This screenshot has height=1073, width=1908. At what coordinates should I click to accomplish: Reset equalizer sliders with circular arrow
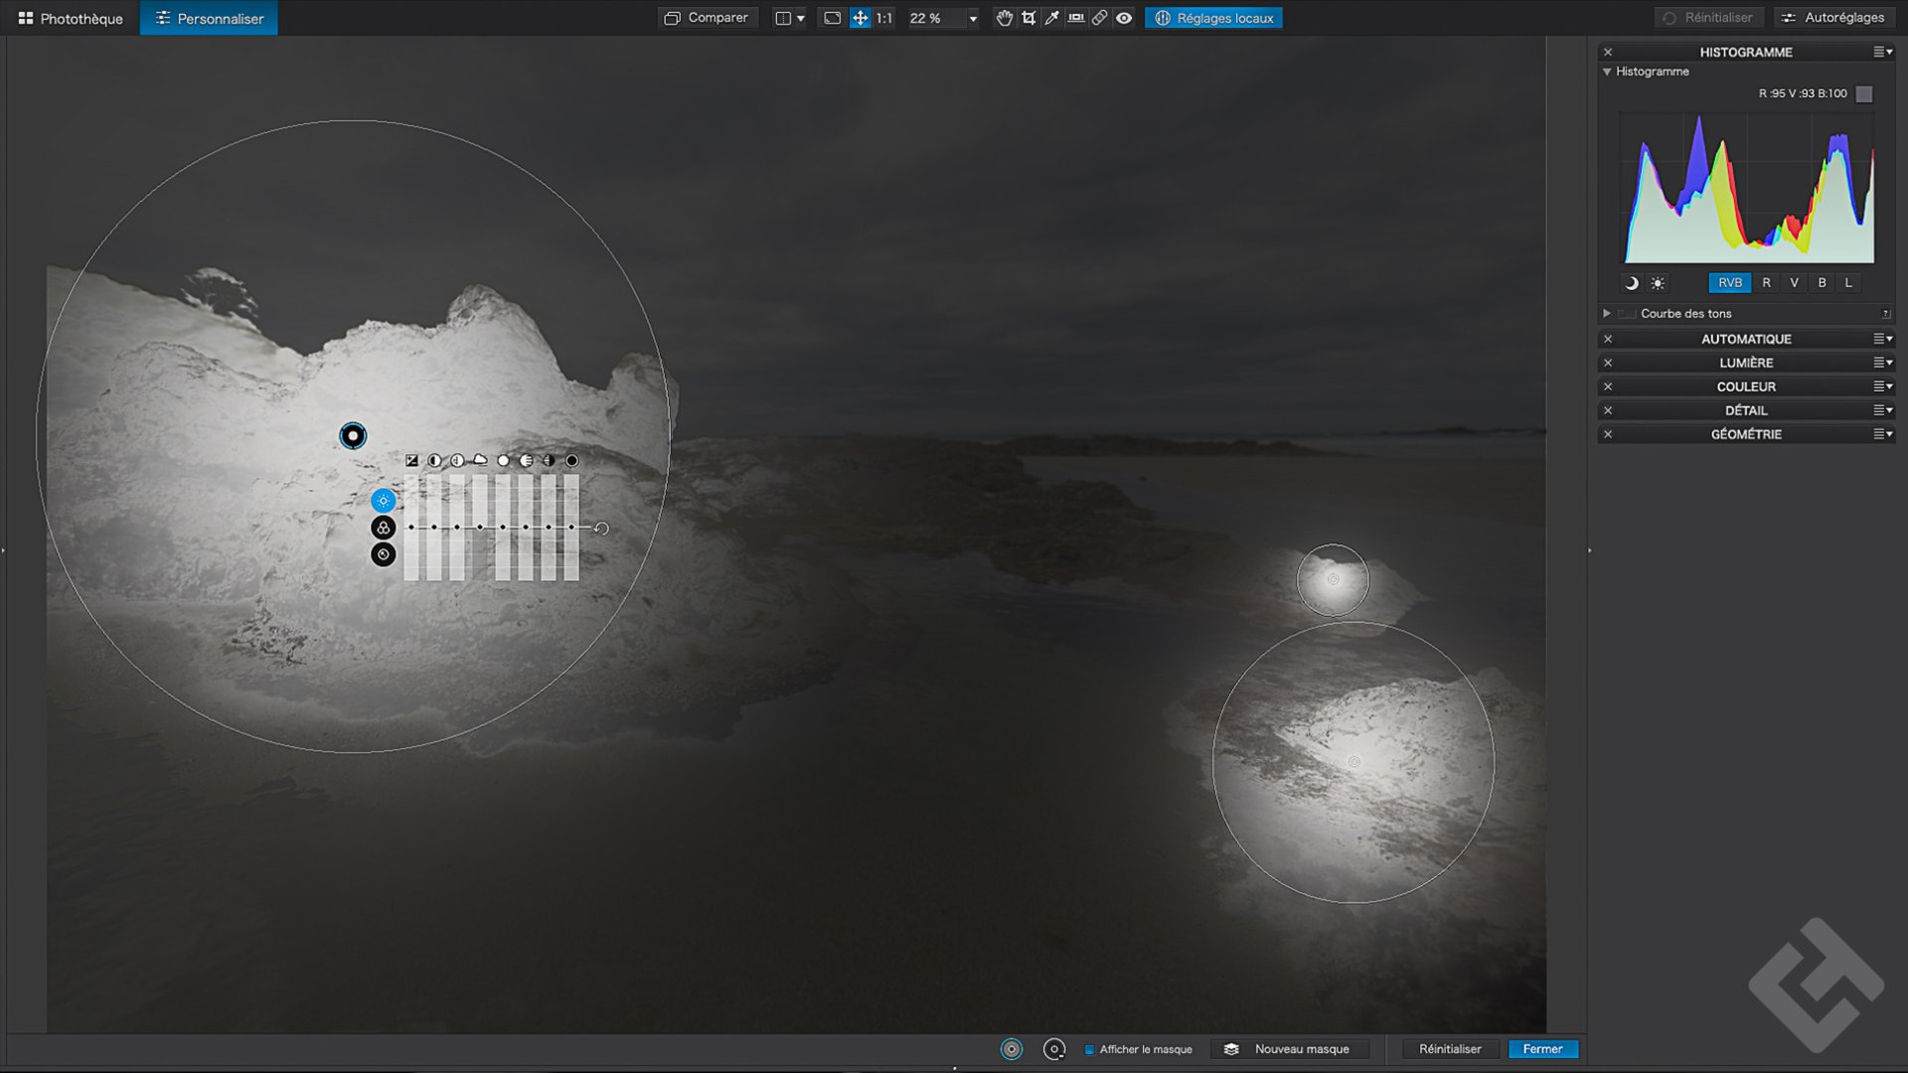coord(601,529)
